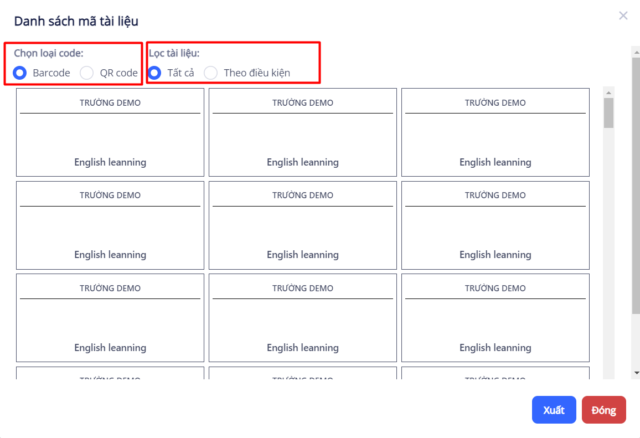Switch filter to 'Theo điều kiện'
This screenshot has width=640, height=438.
point(211,73)
